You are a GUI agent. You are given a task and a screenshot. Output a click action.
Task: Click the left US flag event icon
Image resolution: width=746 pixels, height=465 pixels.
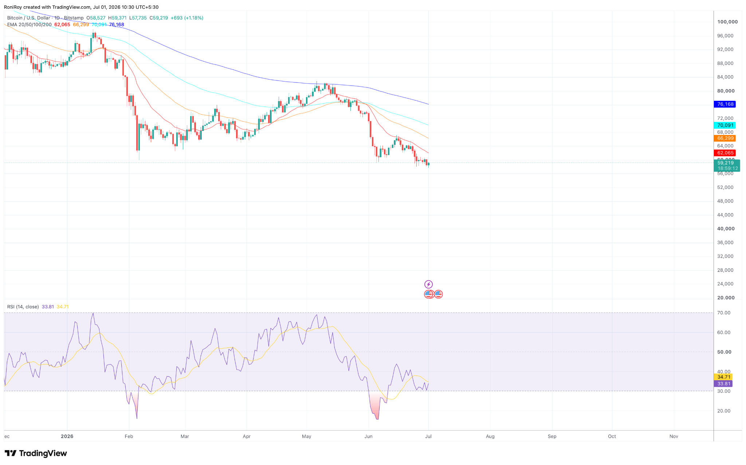point(429,294)
